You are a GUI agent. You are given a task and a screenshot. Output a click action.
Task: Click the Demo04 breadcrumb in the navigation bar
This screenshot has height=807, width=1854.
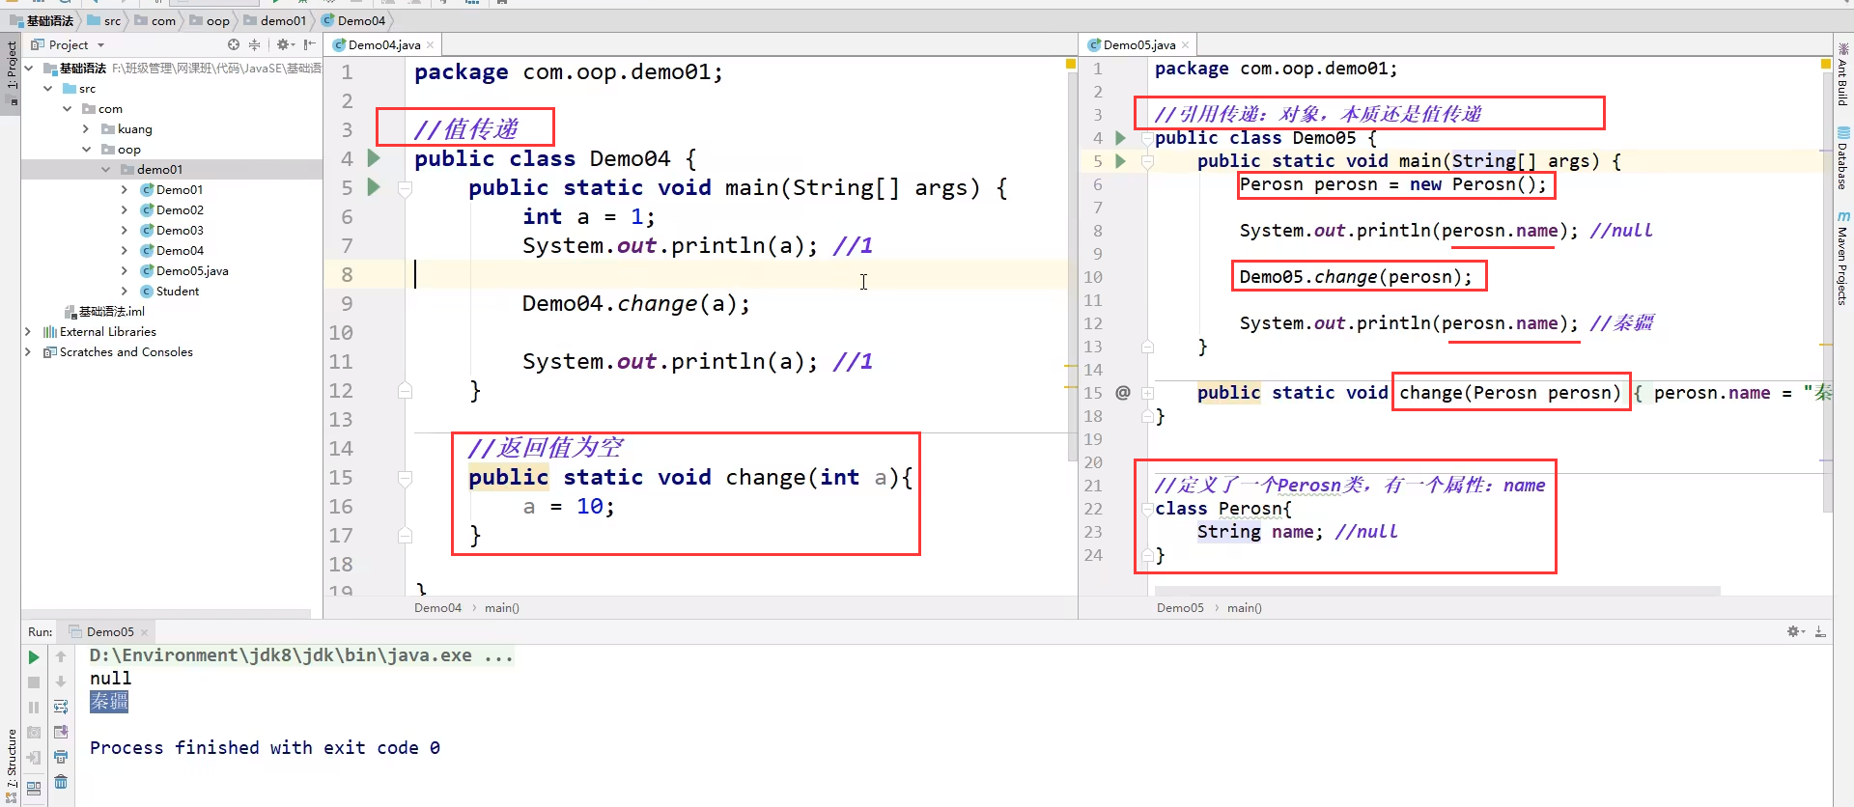click(353, 20)
